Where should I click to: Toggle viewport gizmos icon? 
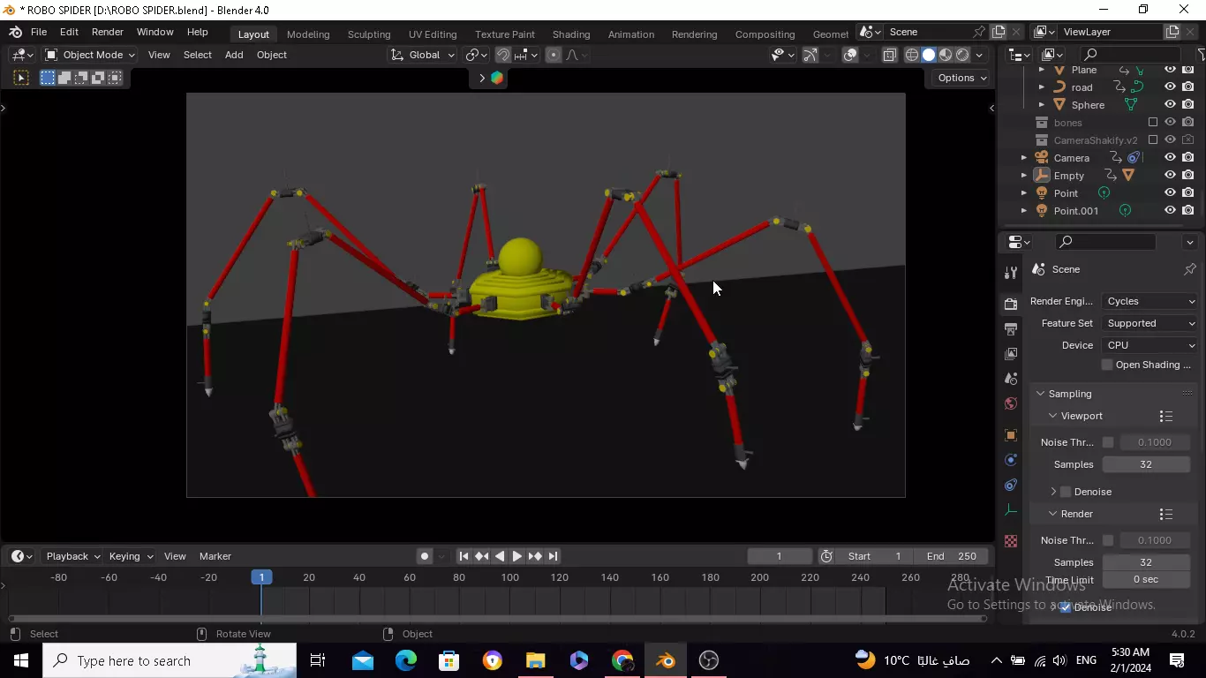[810, 55]
